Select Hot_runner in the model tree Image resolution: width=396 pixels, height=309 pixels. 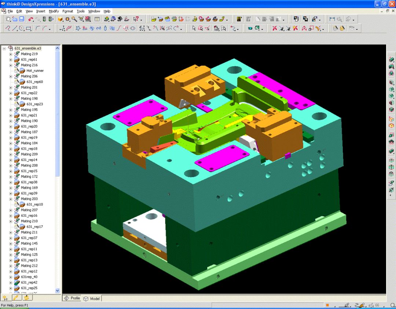[x=35, y=71]
